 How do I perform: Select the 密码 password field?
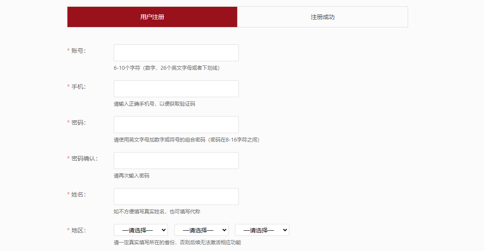[x=176, y=125]
